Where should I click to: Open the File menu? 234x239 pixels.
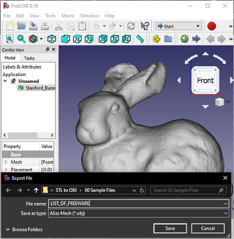[7, 16]
